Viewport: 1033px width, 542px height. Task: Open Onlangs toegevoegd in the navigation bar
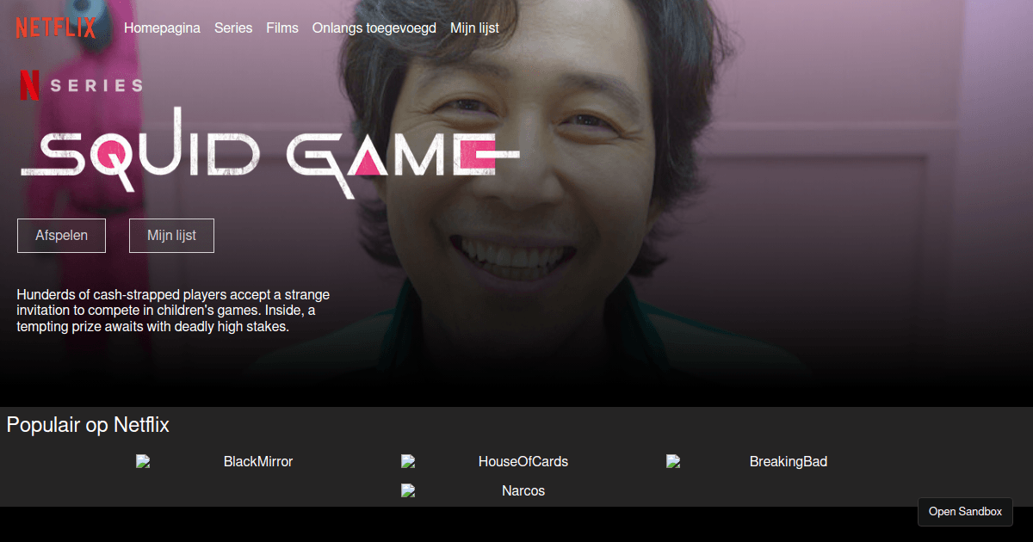374,28
